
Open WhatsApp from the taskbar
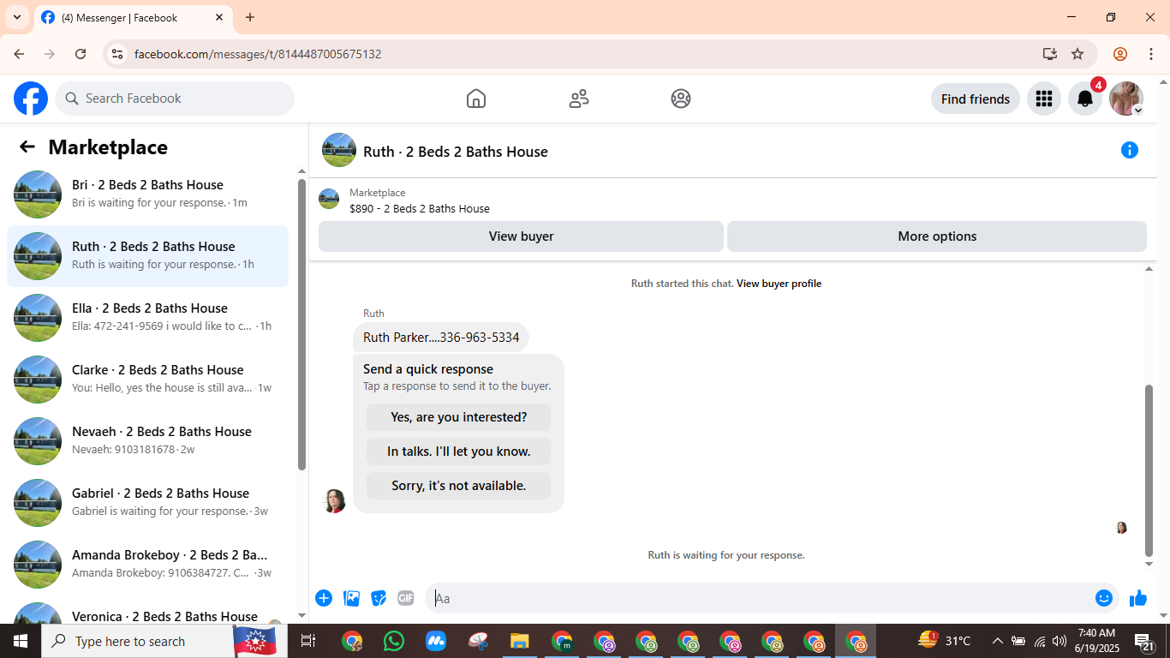[x=394, y=641]
